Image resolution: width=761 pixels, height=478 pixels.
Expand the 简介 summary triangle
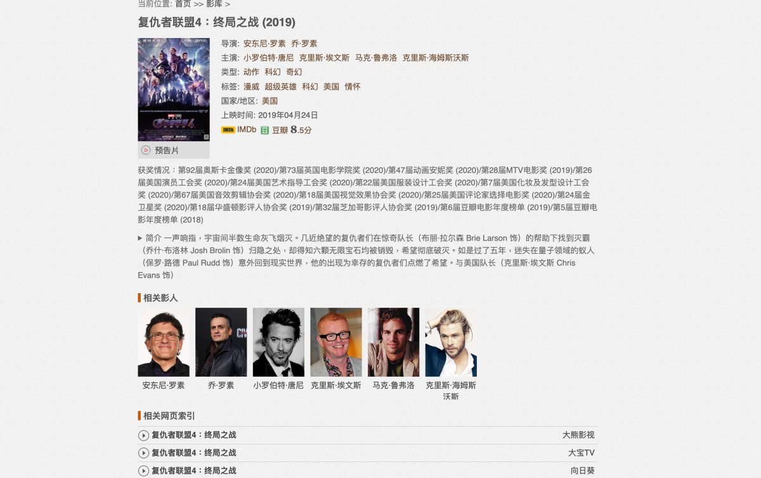pos(140,238)
